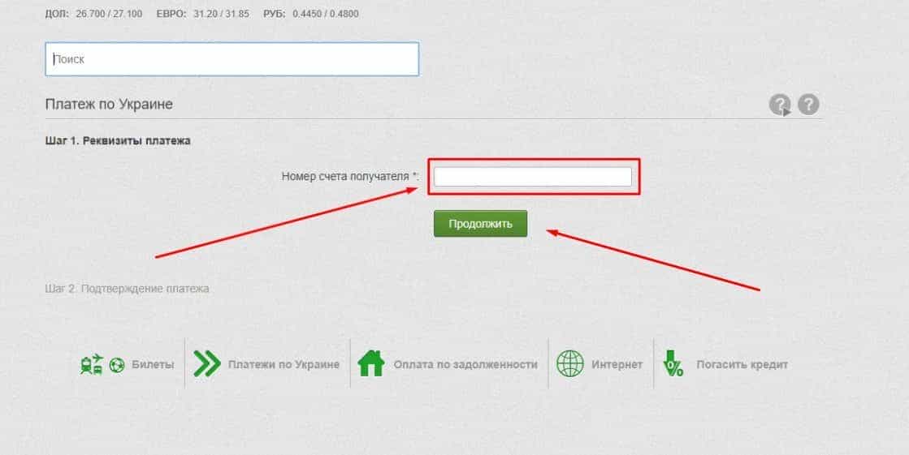Click the train tickets icon
The image size is (909, 455).
90,365
